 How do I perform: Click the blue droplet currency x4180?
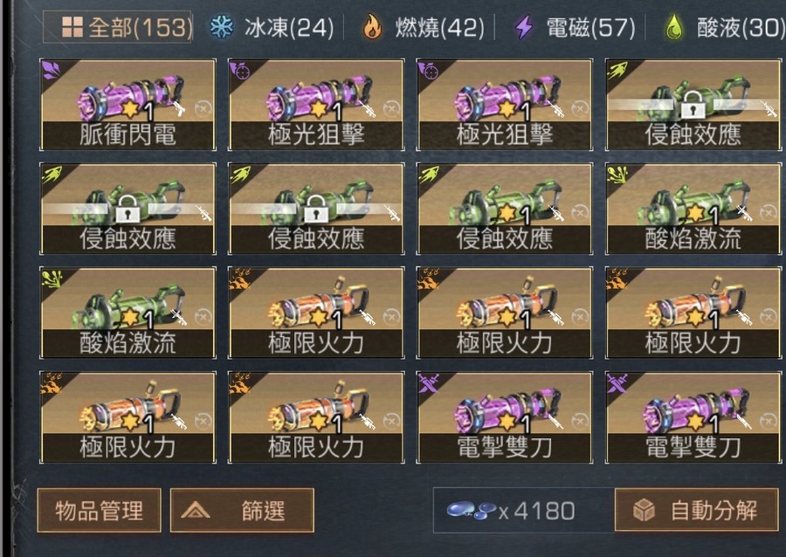[x=511, y=511]
